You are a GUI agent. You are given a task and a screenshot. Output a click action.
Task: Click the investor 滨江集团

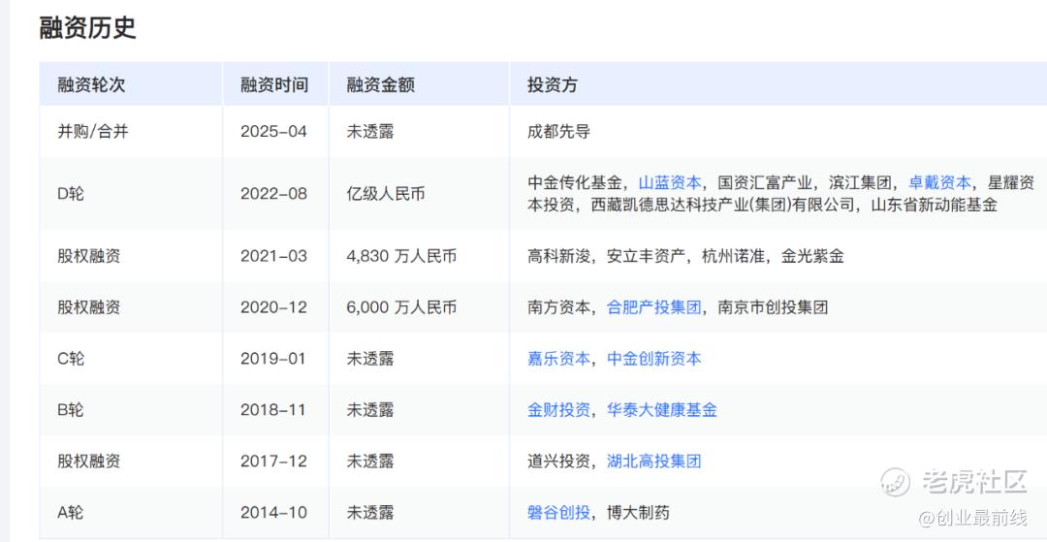pos(861,183)
